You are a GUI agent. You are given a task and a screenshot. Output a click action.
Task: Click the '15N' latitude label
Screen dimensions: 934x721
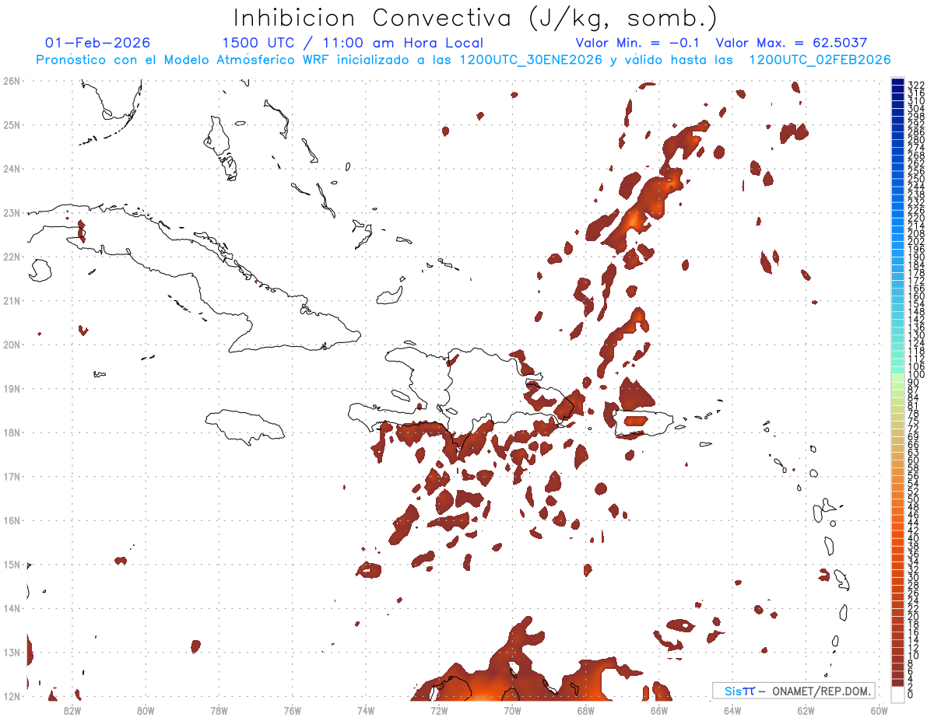[12, 564]
